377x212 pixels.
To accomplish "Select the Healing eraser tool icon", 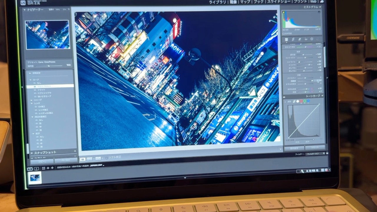I will 300,39.
